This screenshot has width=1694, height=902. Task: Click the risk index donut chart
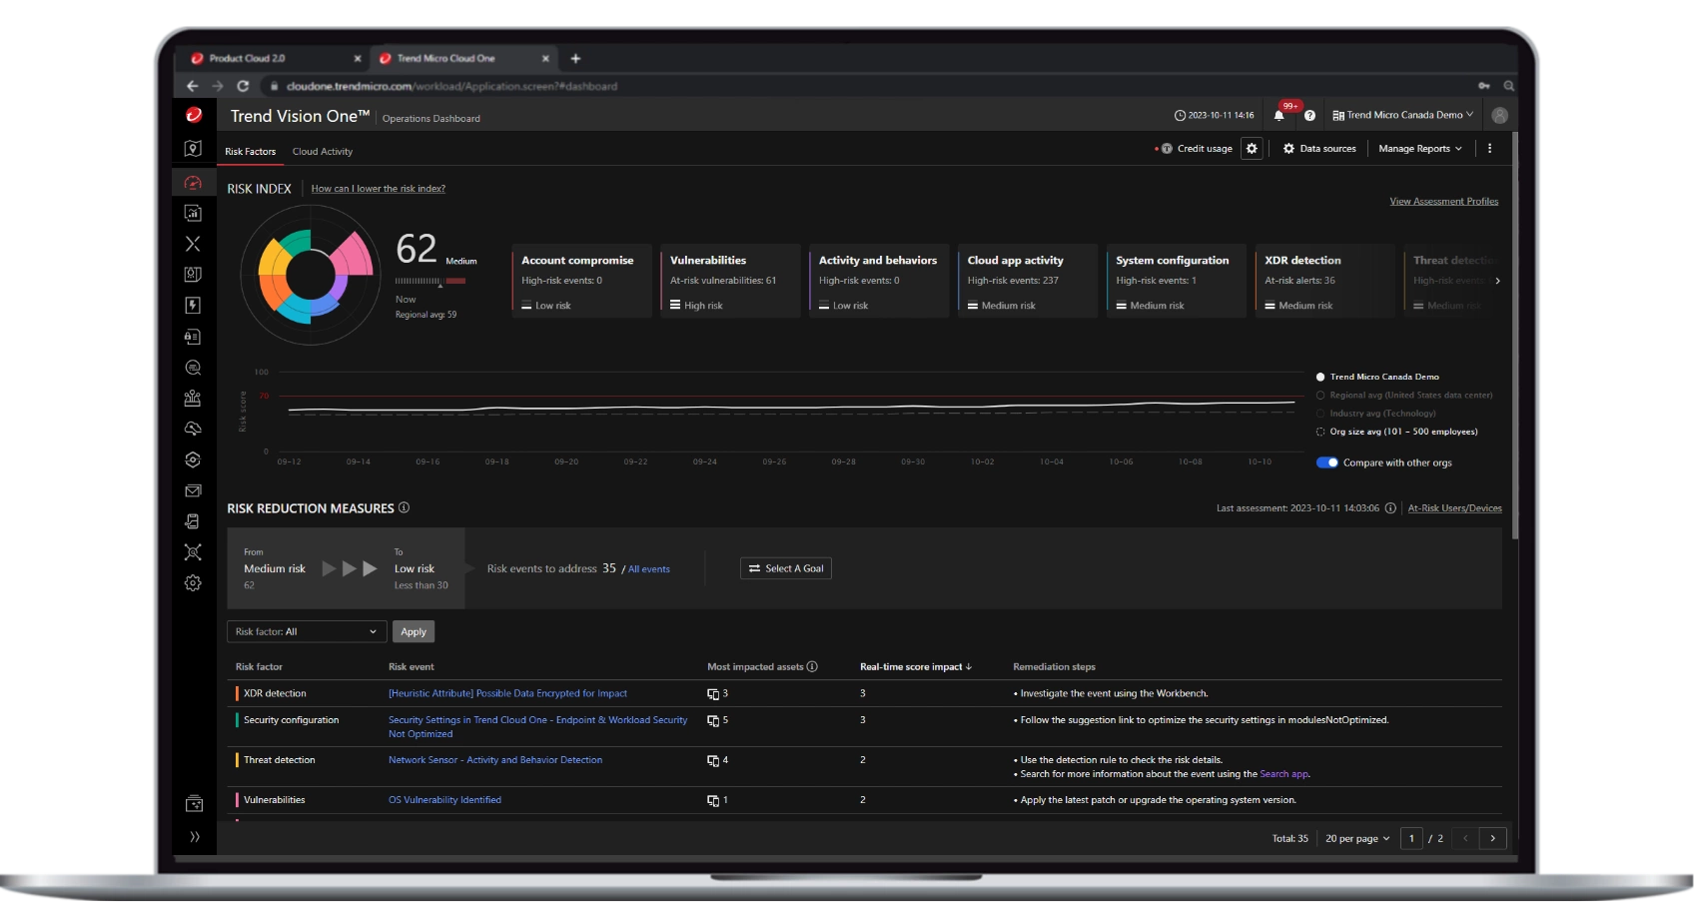(x=311, y=275)
